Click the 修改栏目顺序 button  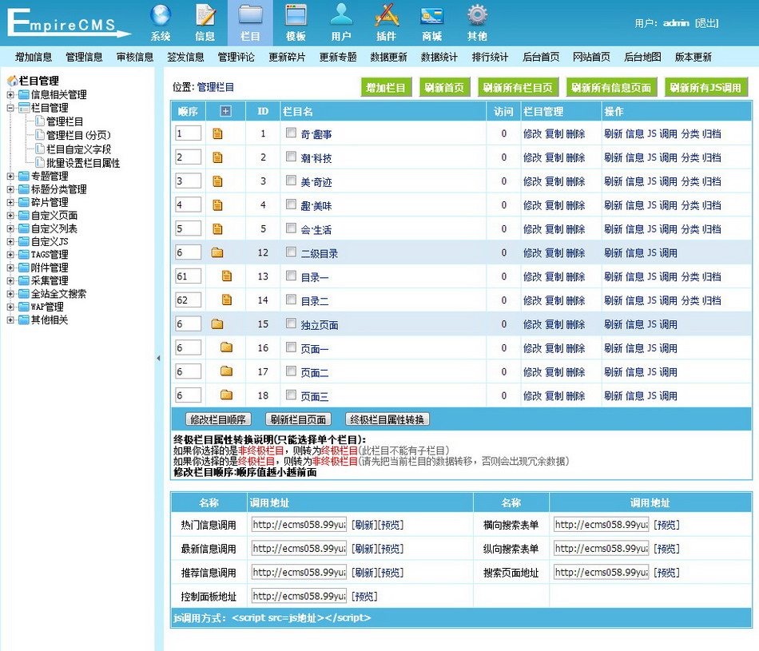click(x=218, y=419)
